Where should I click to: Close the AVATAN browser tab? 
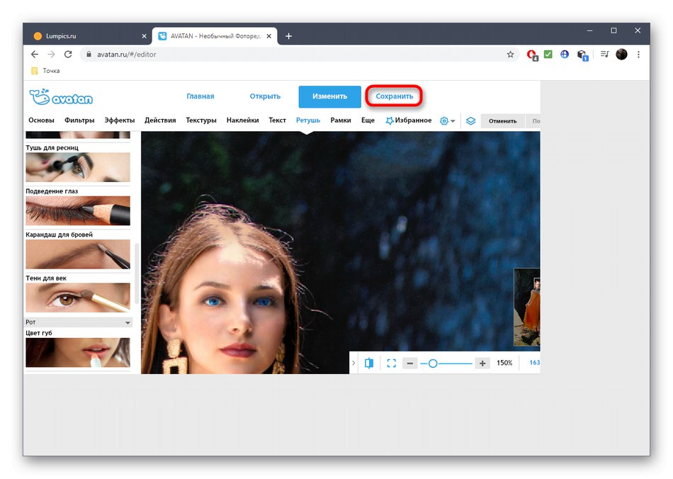[268, 36]
